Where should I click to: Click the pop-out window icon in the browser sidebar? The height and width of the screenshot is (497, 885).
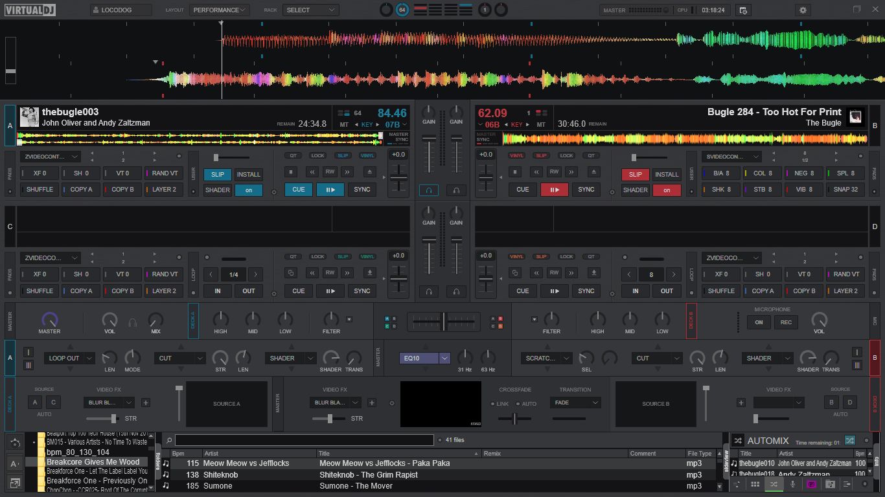[x=14, y=483]
